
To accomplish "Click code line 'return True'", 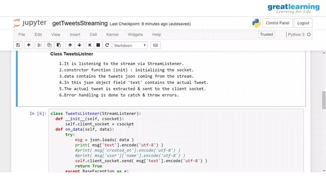I will click(89, 166).
